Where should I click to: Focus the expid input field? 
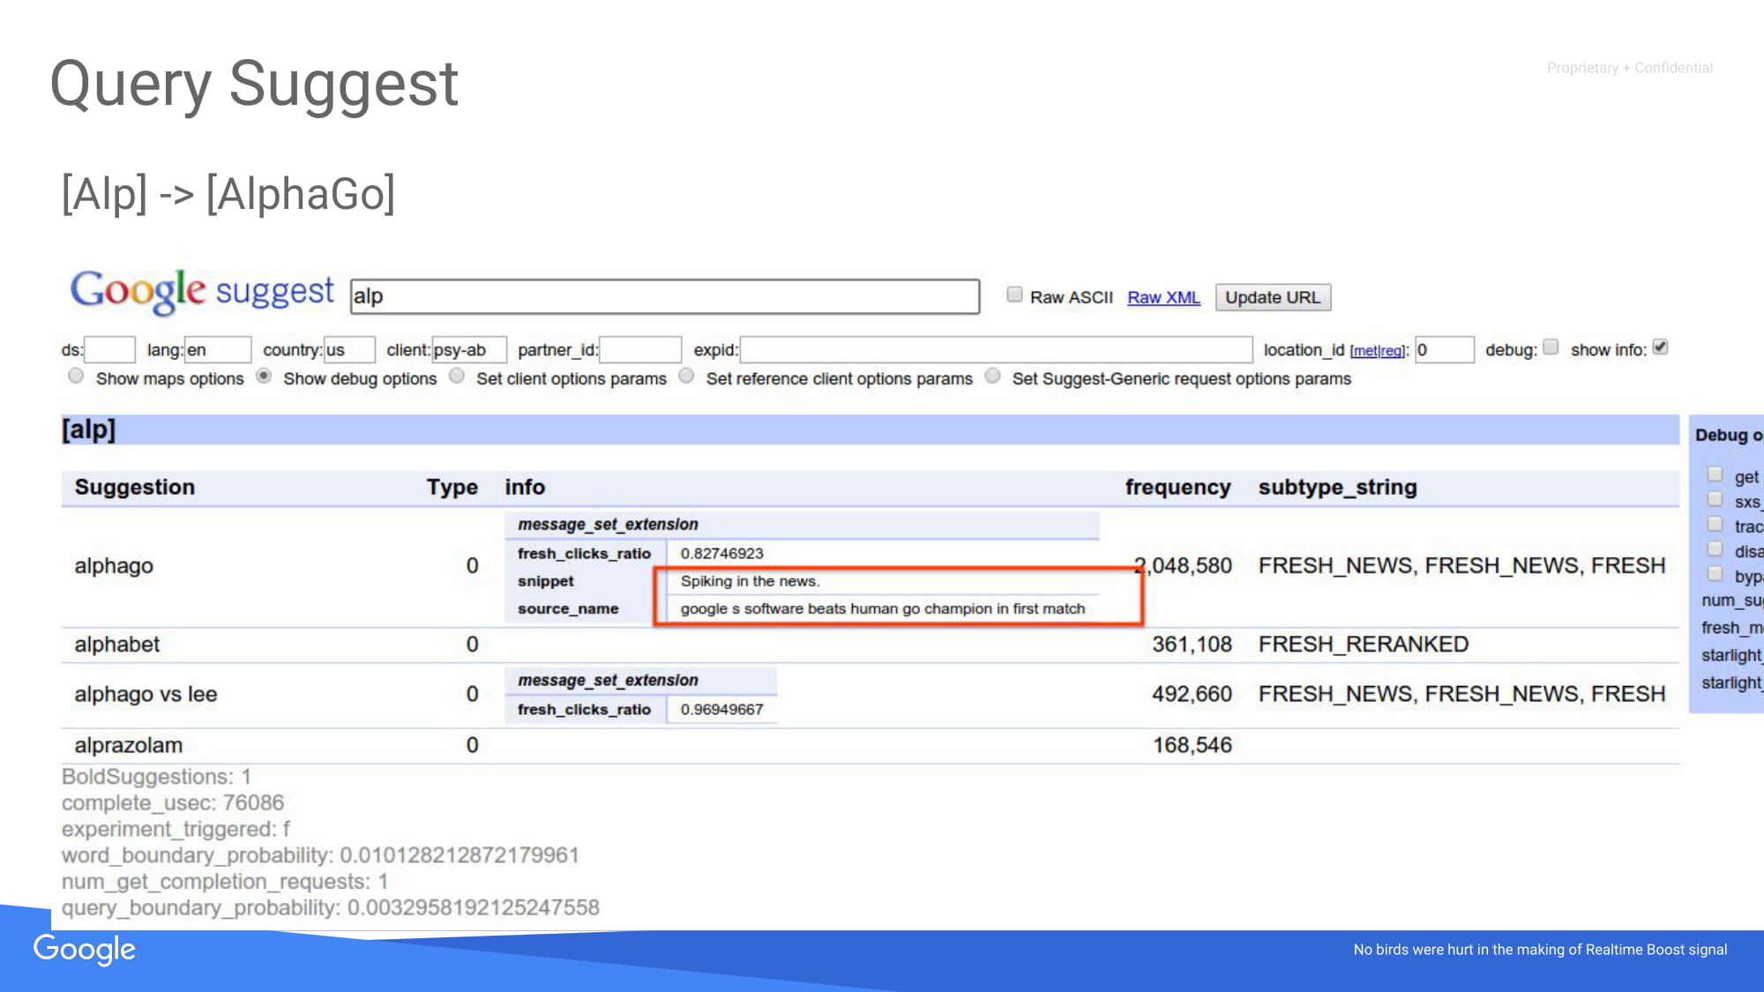pyautogui.click(x=996, y=350)
